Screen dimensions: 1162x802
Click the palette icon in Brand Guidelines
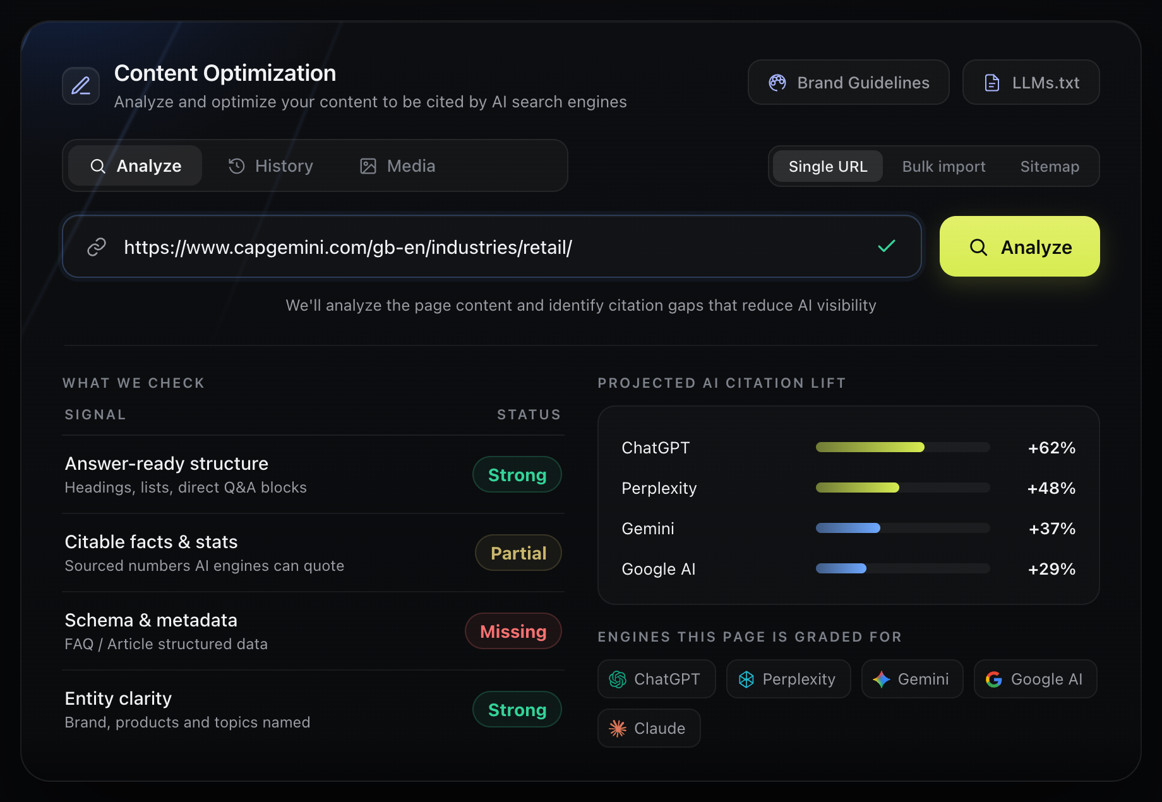(777, 83)
